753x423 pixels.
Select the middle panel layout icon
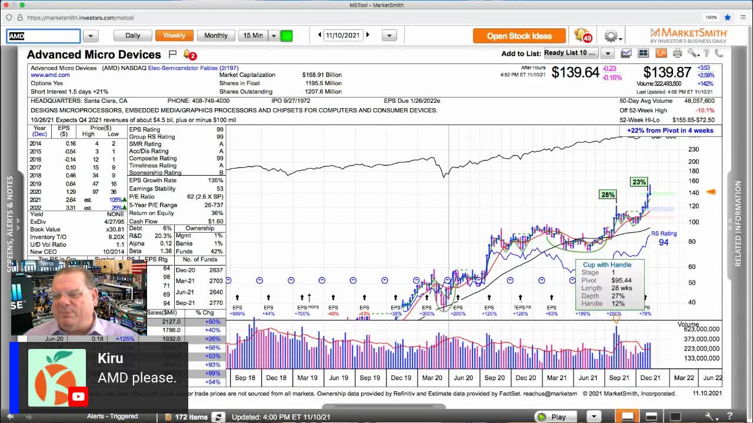click(651, 417)
